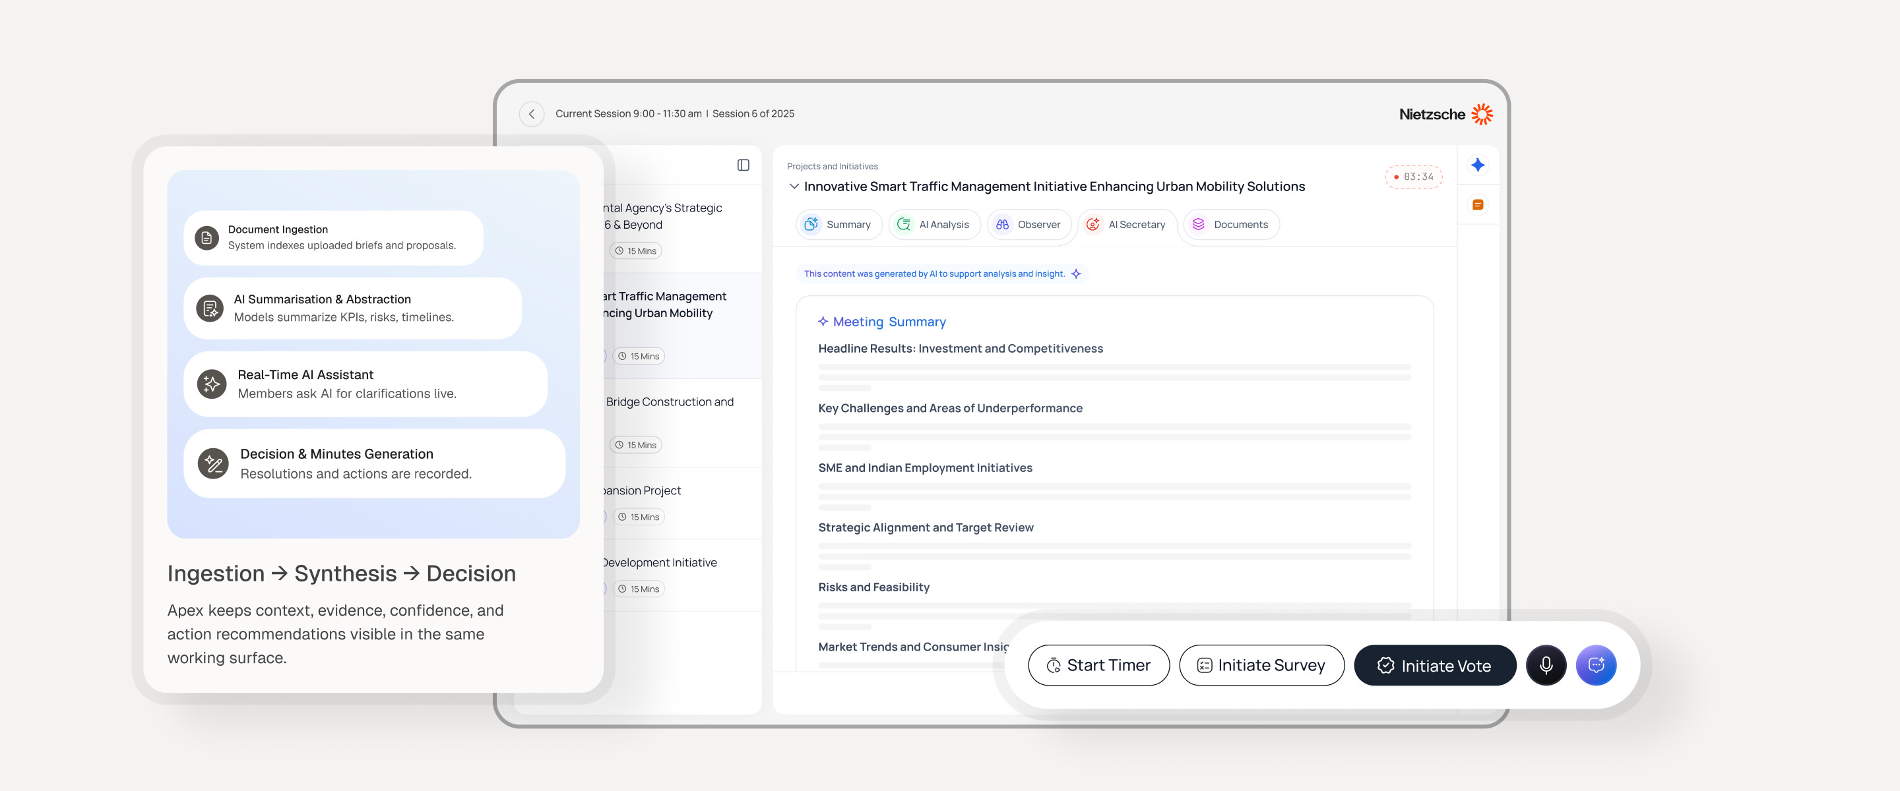Click the Document Ingestion card
The width and height of the screenshot is (1900, 791).
(x=333, y=238)
